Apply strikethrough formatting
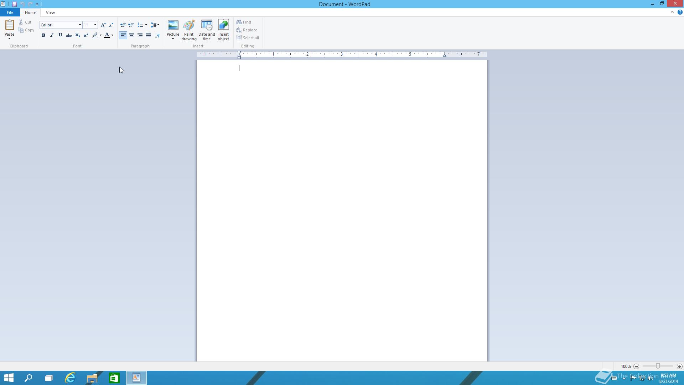 coord(69,35)
